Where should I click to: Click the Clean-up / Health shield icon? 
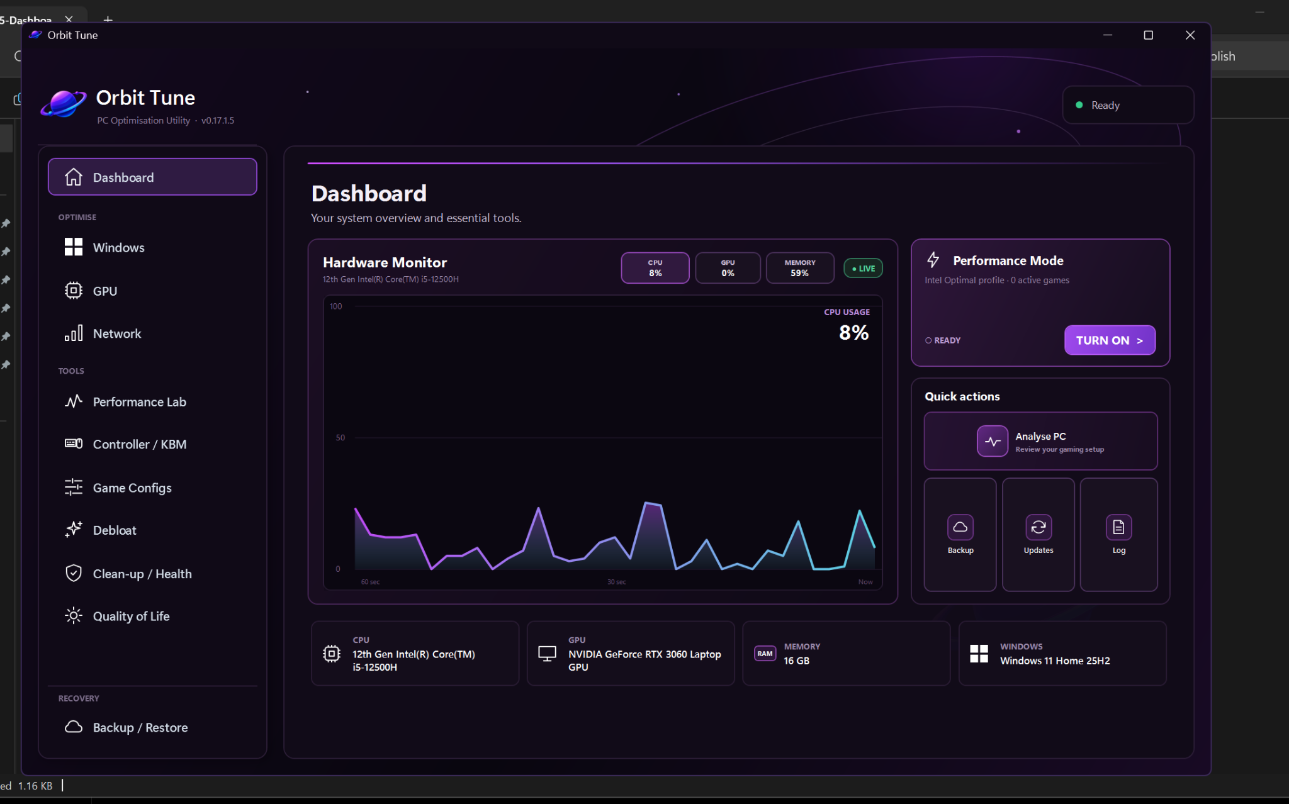pyautogui.click(x=74, y=573)
